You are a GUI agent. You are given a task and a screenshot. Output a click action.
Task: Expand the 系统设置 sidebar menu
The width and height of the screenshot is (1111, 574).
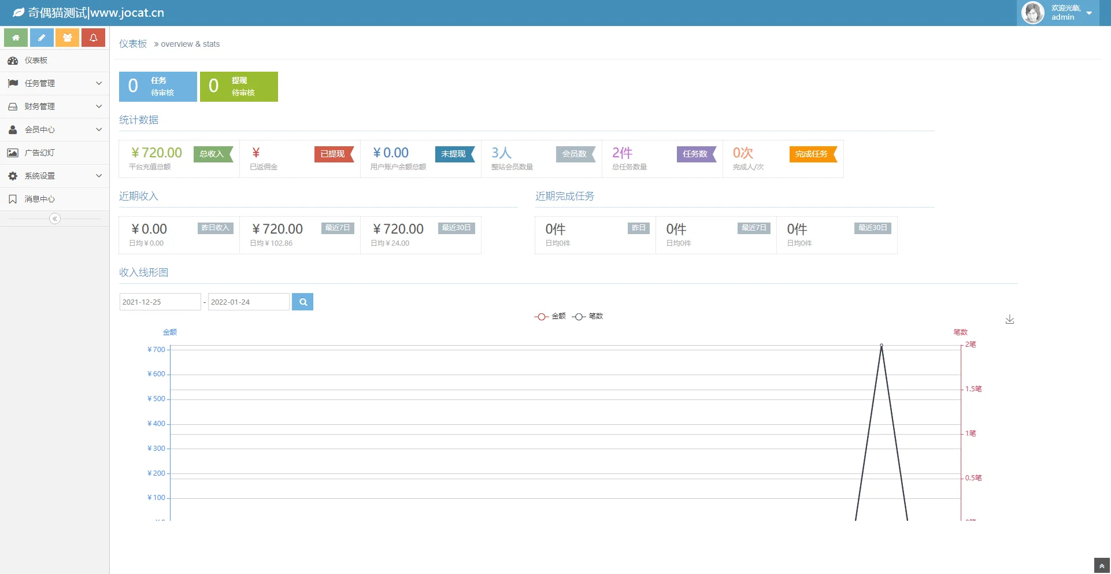[x=54, y=176]
